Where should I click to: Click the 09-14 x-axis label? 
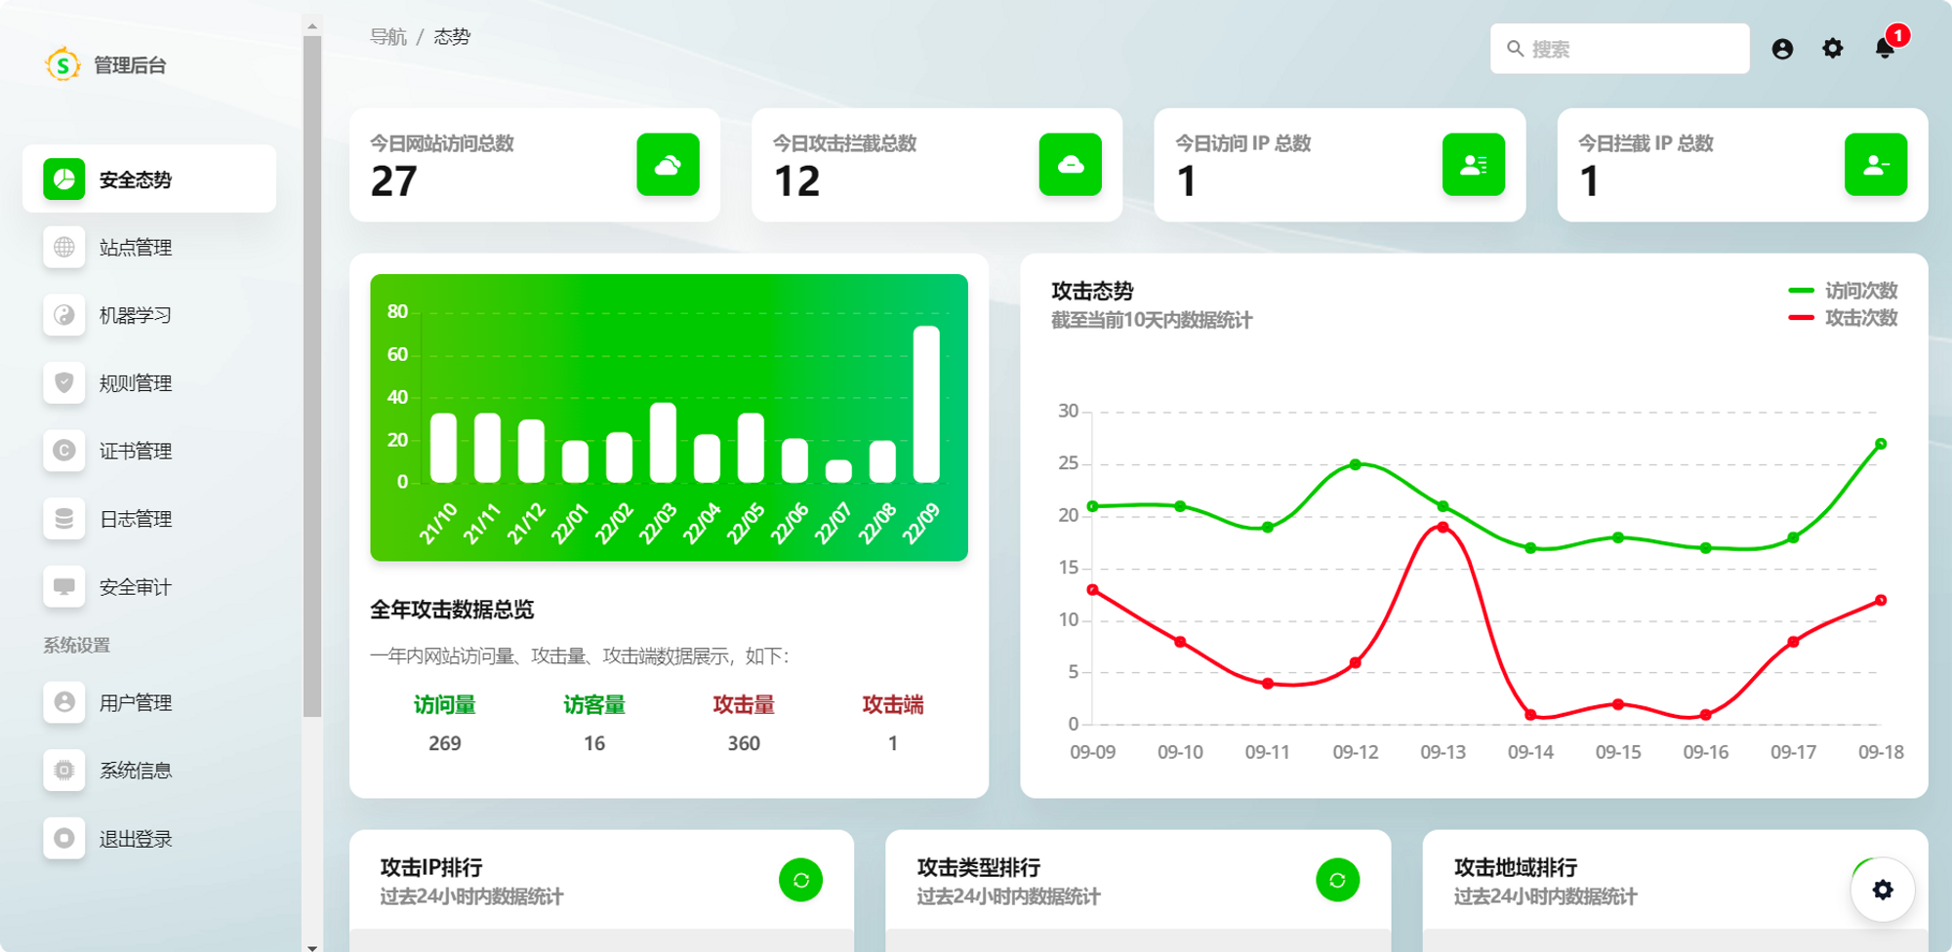coord(1530,752)
